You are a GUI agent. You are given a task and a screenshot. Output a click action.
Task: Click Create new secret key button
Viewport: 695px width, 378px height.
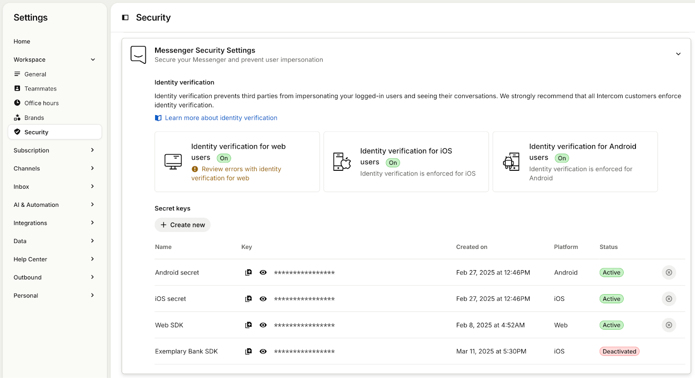point(182,225)
